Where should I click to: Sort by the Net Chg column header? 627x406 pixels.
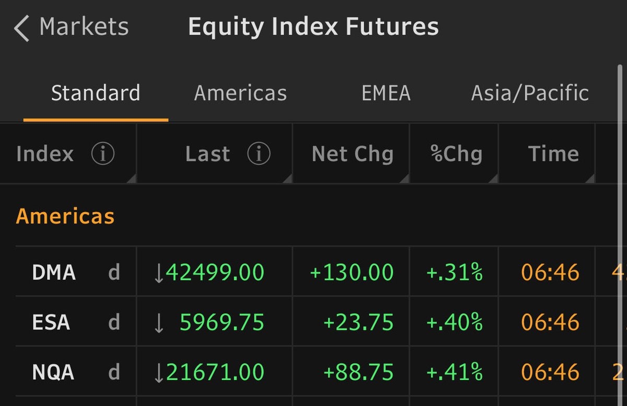(352, 154)
